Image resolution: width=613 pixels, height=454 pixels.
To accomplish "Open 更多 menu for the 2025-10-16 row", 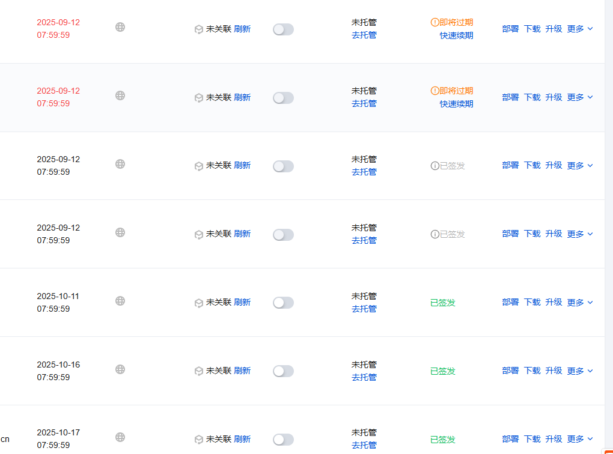I will point(580,371).
